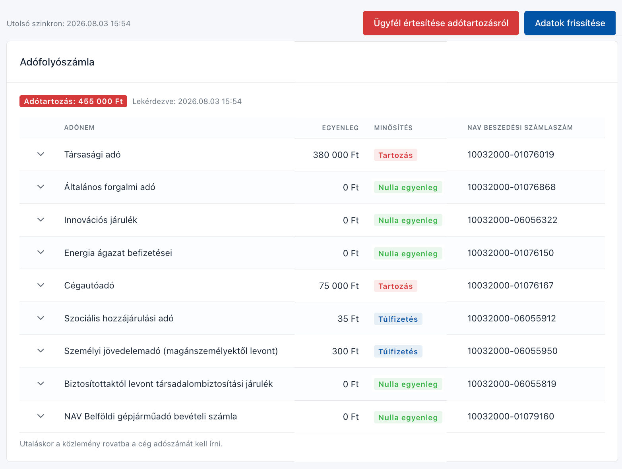Click the Tartozás badge for Társasági adó
622x469 pixels.
tap(395, 155)
